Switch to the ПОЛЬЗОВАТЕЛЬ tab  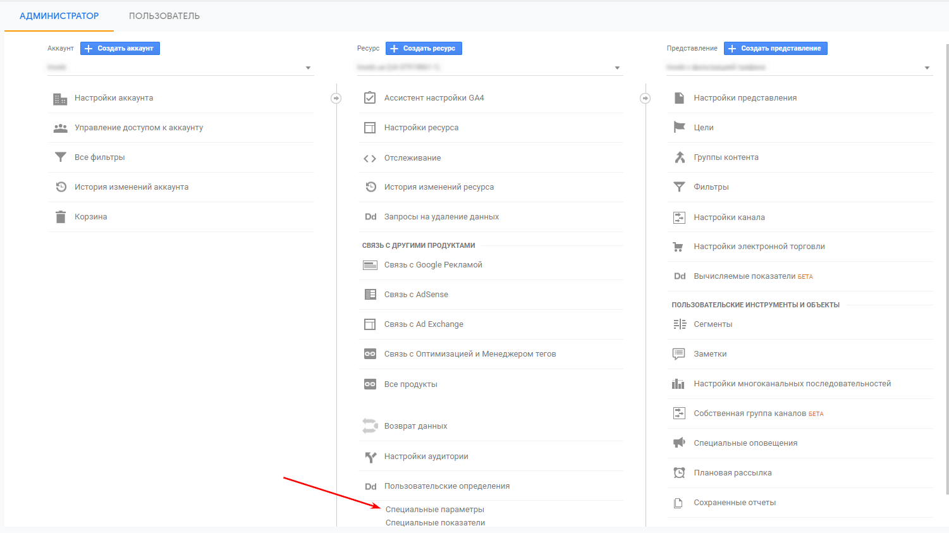[164, 16]
